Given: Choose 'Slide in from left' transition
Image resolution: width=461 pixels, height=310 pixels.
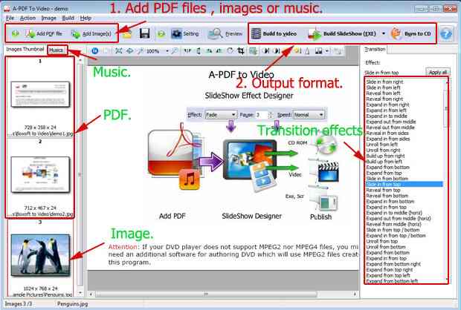Looking at the screenshot, I should pos(383,88).
